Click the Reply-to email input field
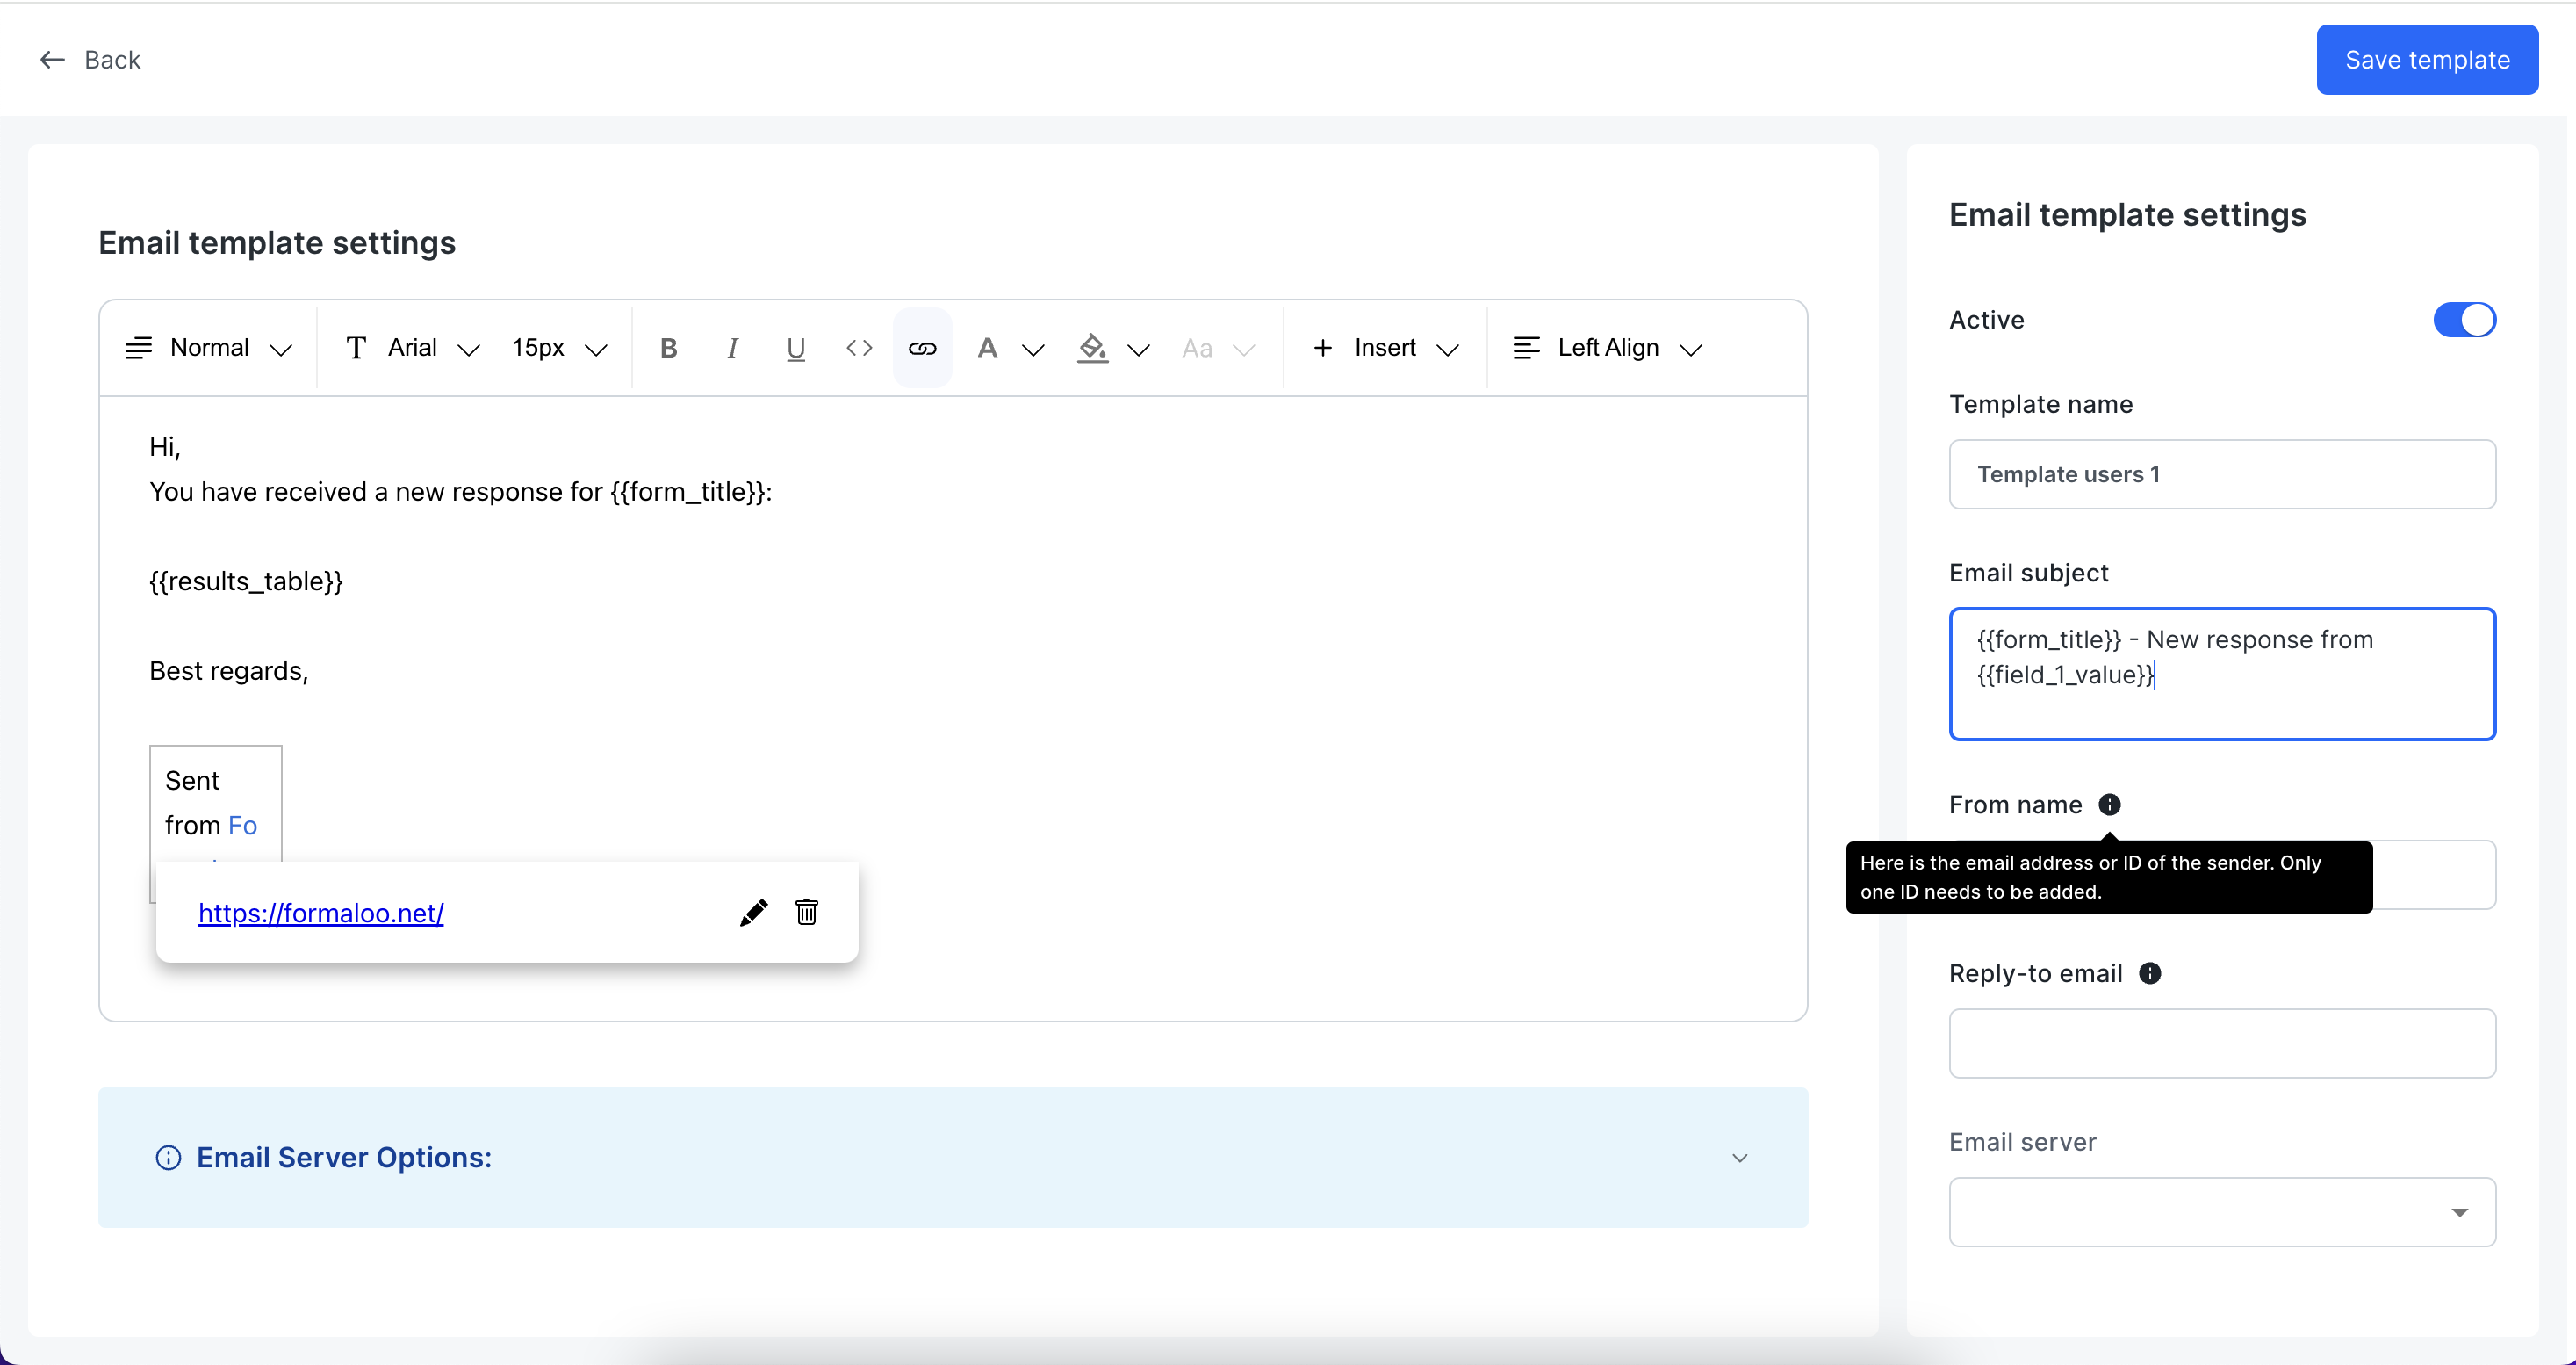Viewport: 2576px width, 1365px height. (x=2222, y=1044)
